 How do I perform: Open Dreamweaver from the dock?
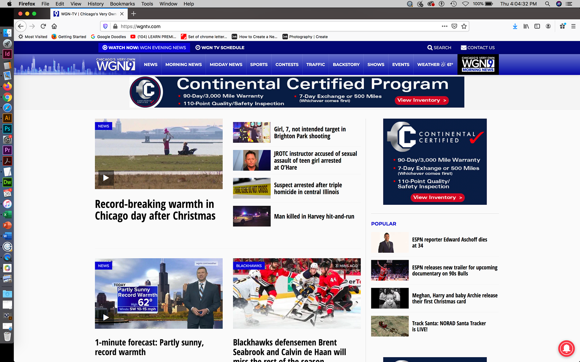coord(7,182)
